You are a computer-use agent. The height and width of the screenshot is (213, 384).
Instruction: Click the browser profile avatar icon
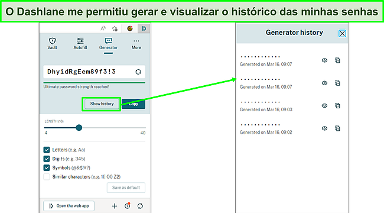[130, 28]
